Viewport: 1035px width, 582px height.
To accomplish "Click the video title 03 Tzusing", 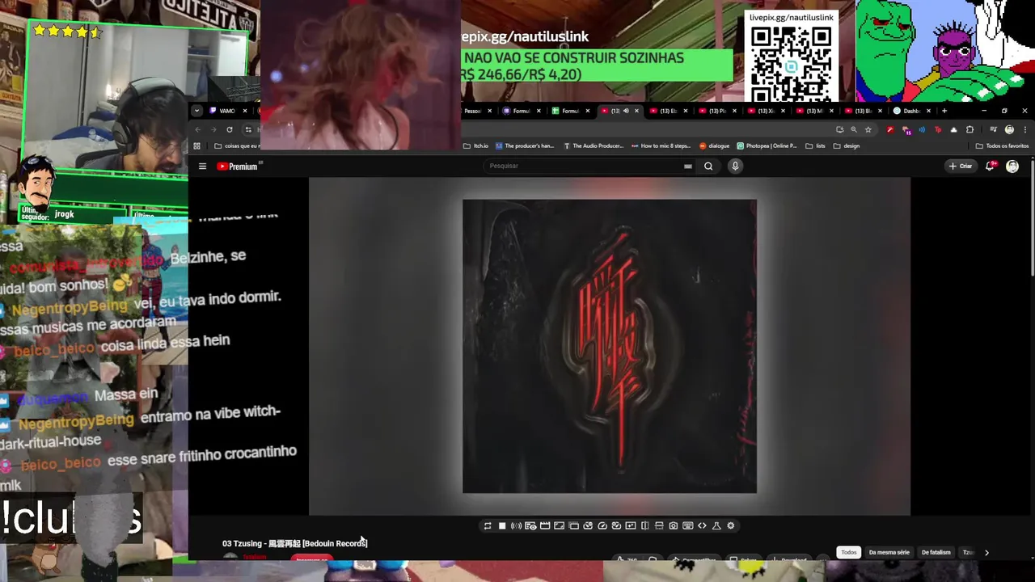I will tap(295, 543).
